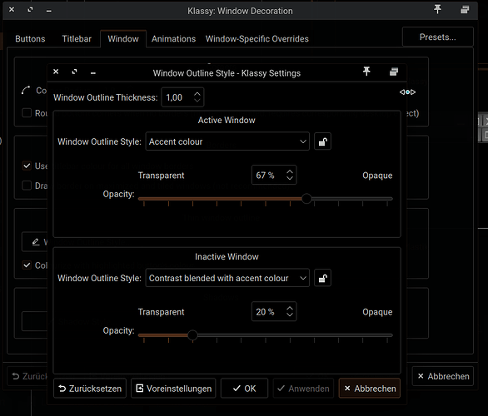The height and width of the screenshot is (416, 488).
Task: Toggle the lock icon for Inactive Window style
Action: [322, 278]
